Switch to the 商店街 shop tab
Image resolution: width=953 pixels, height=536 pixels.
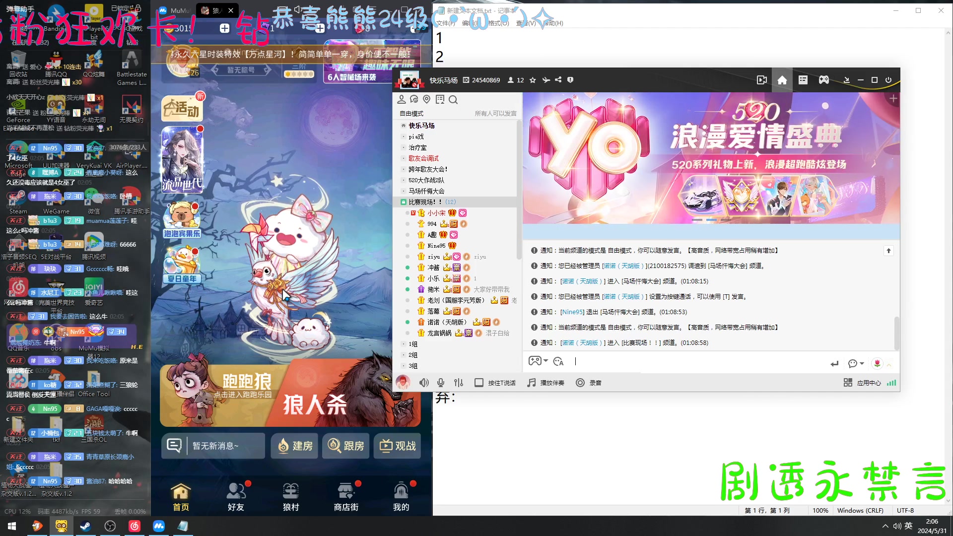point(346,496)
